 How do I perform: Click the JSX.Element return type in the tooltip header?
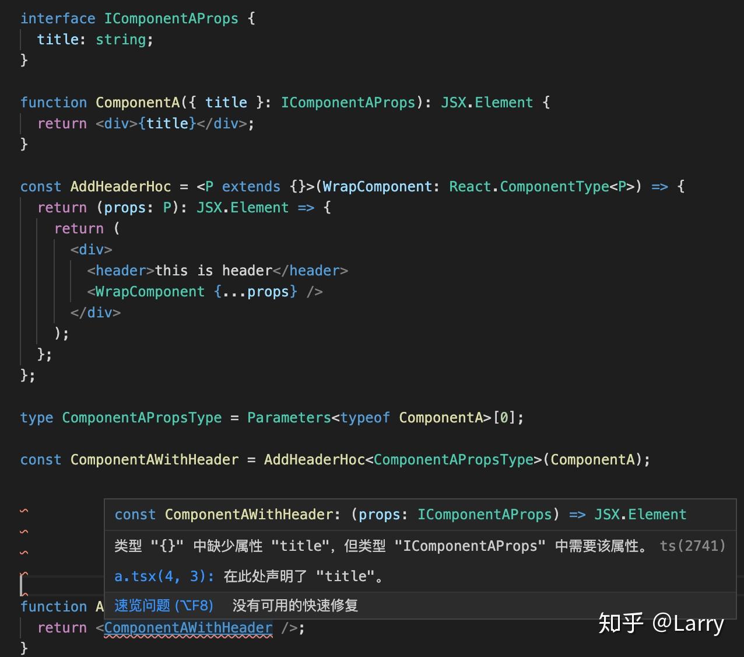tap(641, 514)
